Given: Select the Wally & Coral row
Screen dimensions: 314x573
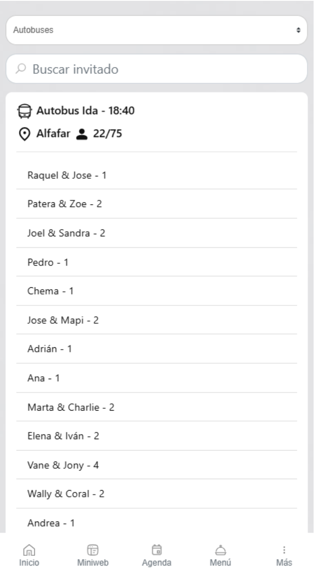Looking at the screenshot, I should coord(157,494).
